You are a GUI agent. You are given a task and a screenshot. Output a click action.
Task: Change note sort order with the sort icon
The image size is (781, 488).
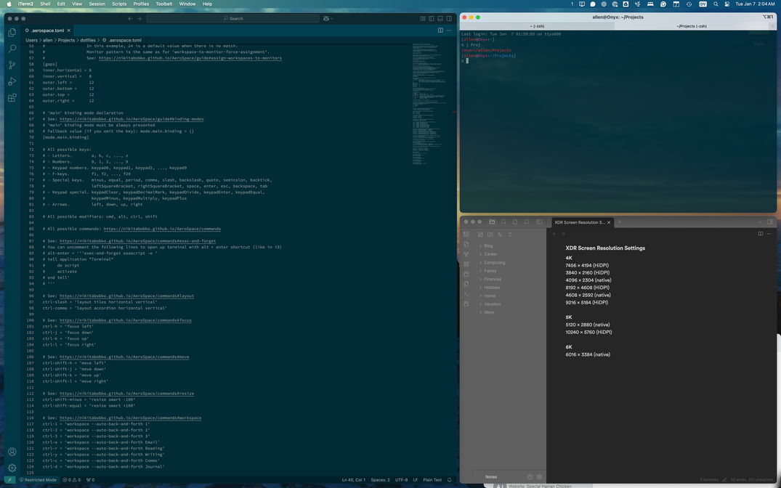(501, 235)
